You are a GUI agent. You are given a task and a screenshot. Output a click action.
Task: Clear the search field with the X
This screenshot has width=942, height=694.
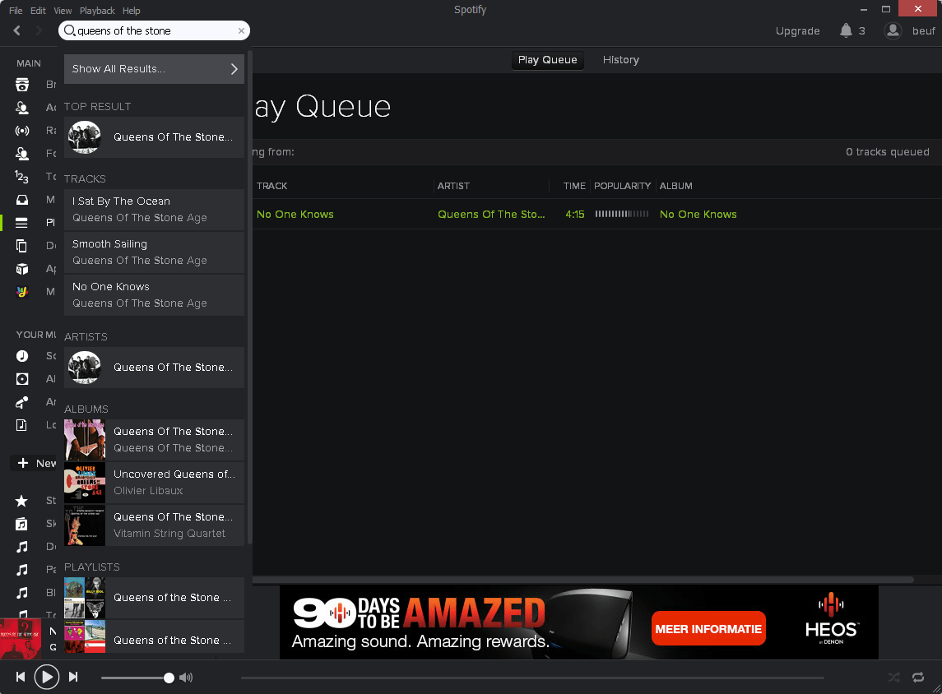click(241, 30)
